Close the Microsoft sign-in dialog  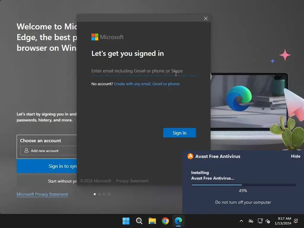[x=205, y=18]
